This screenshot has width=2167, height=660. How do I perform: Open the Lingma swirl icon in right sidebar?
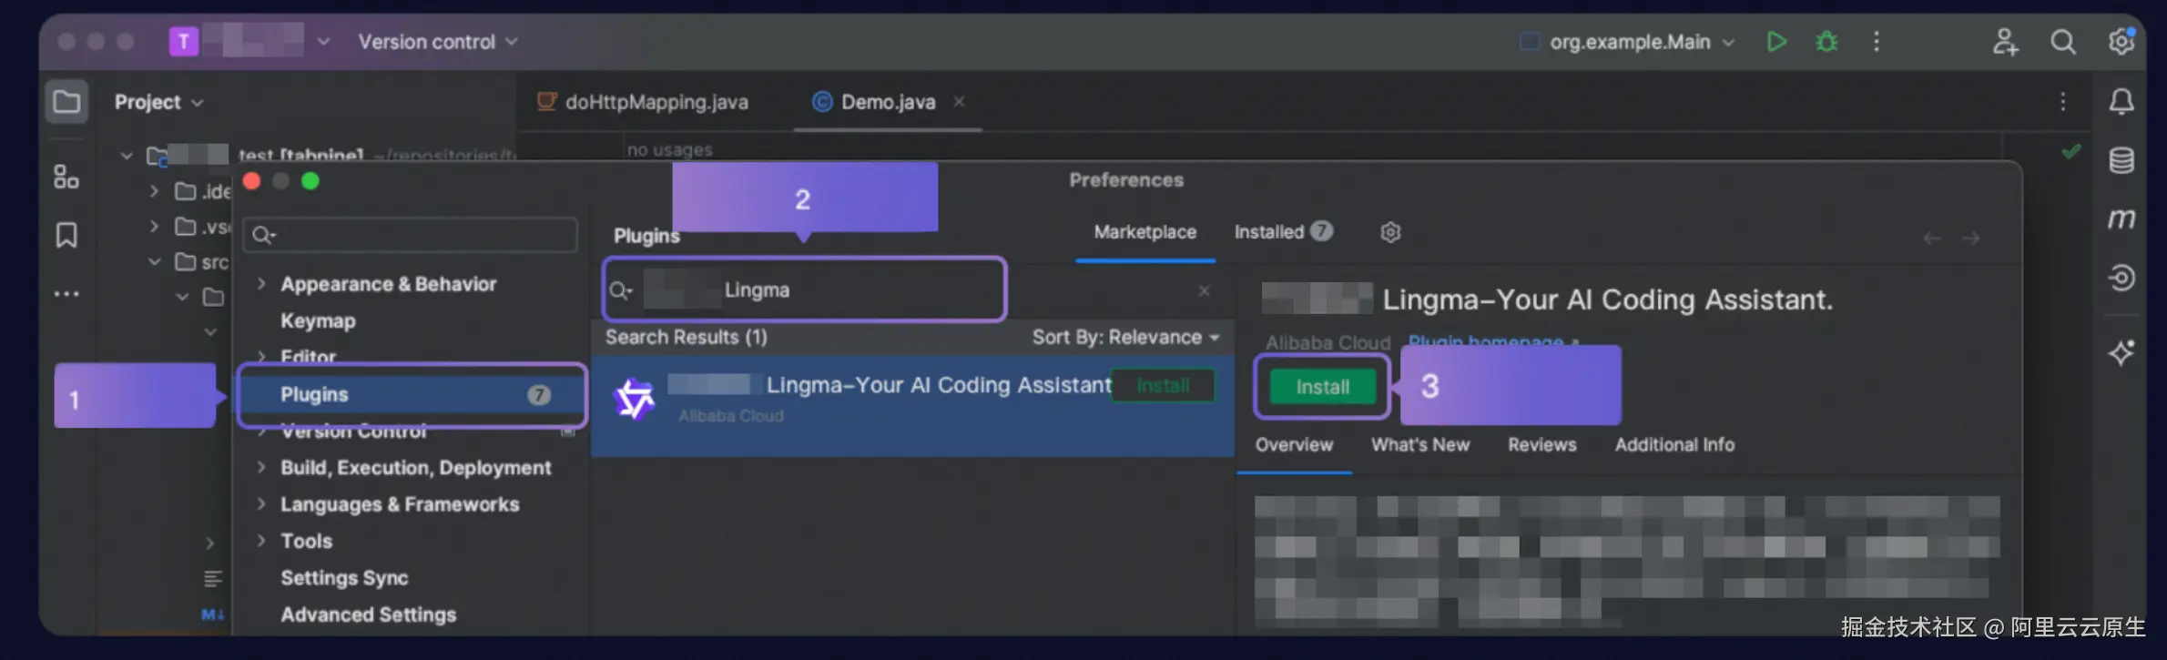click(x=2121, y=277)
